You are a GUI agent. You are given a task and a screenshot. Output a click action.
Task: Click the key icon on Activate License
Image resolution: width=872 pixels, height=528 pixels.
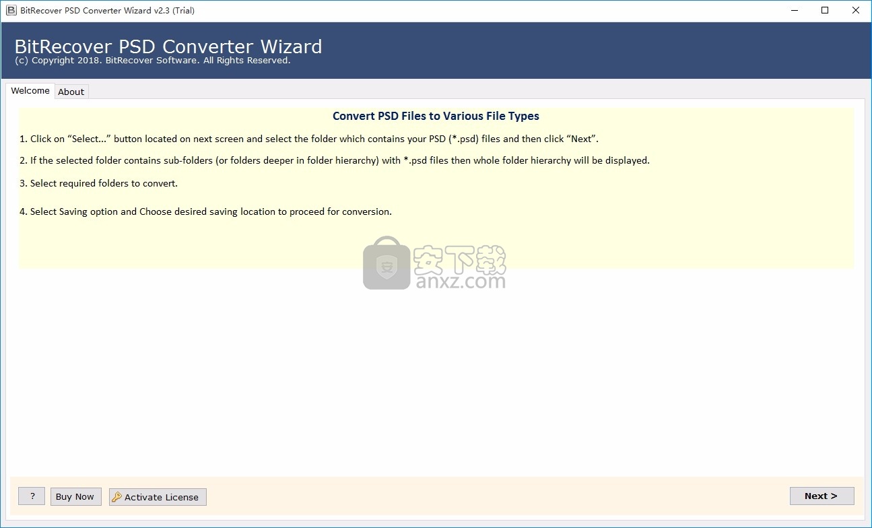coord(116,497)
